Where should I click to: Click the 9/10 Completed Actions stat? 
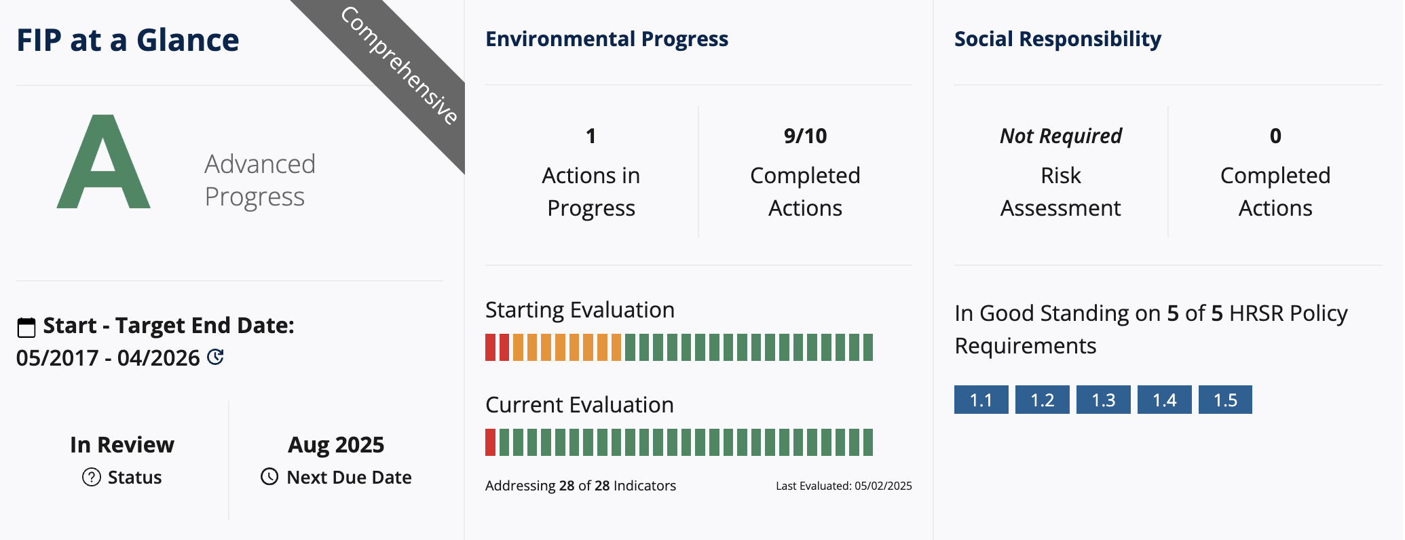pyautogui.click(x=805, y=172)
